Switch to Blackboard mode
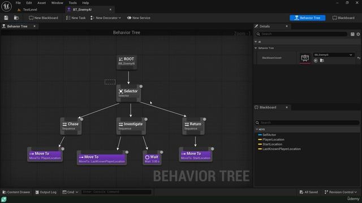 click(343, 17)
